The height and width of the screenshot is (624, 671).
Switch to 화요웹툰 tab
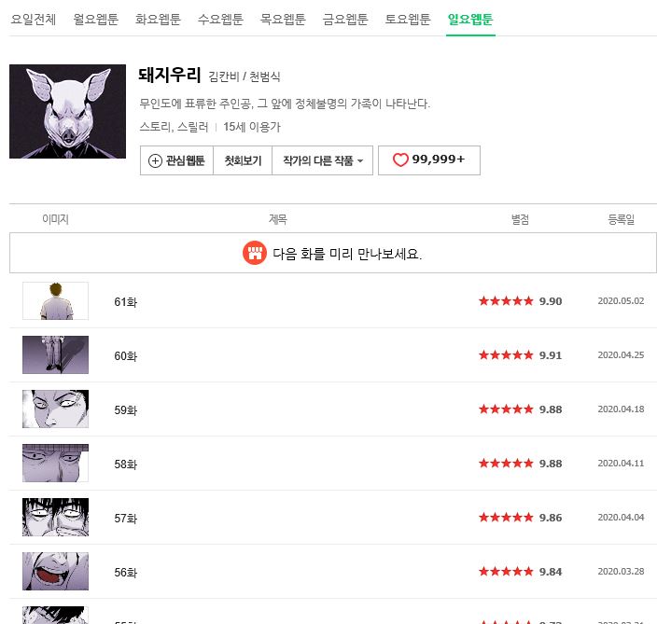[158, 20]
